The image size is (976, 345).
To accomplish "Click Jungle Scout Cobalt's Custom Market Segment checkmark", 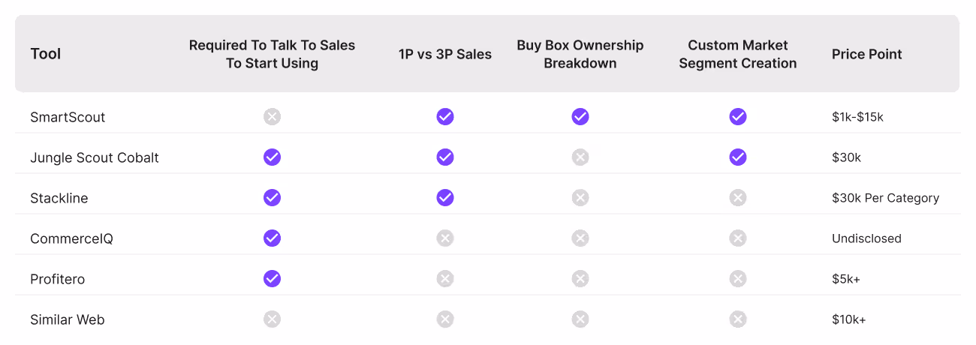I will pyautogui.click(x=738, y=157).
